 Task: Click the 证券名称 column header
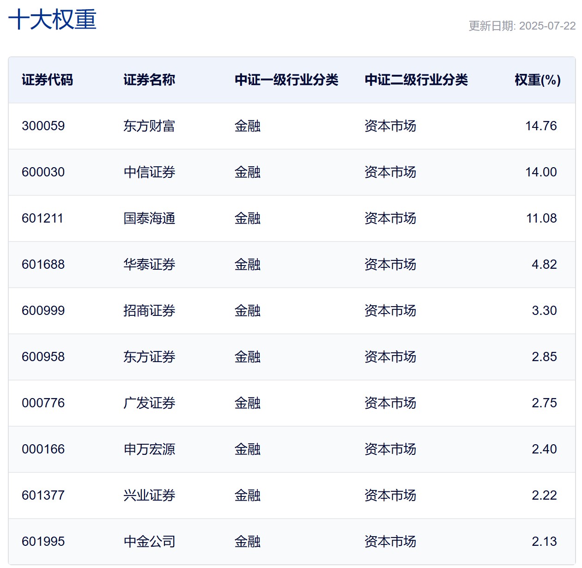click(149, 80)
